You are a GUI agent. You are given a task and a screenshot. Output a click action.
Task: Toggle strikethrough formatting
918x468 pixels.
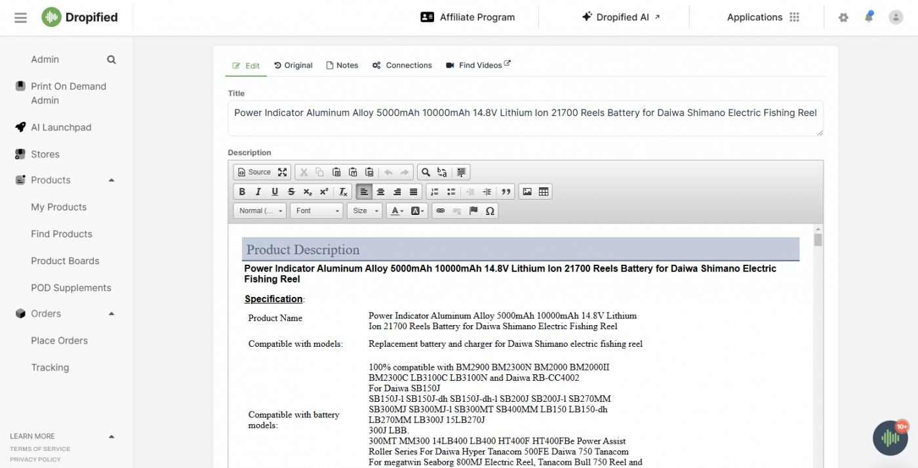coord(291,191)
